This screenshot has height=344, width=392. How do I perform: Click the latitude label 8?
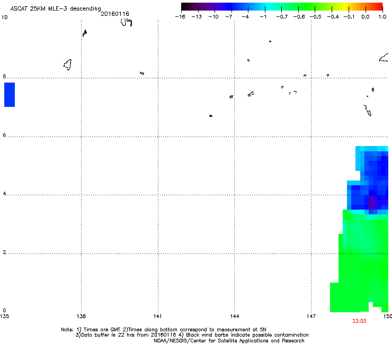4,76
